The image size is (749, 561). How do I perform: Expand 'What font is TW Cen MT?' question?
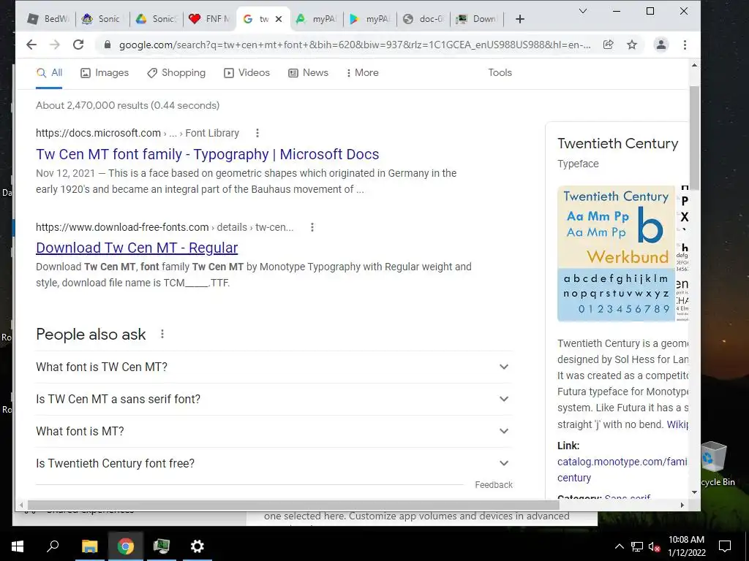tap(274, 367)
